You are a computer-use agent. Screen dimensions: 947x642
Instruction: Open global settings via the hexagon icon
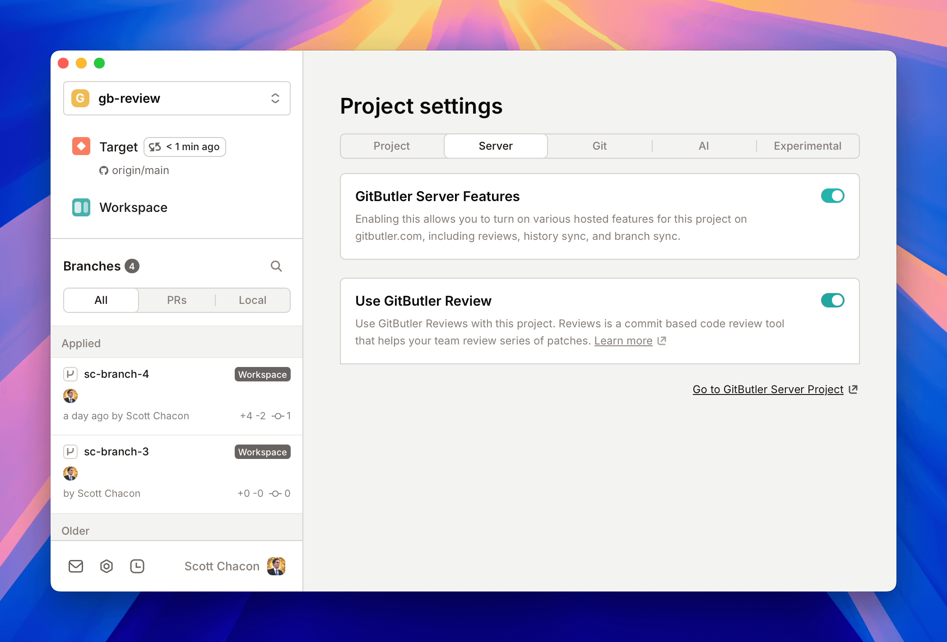tap(107, 566)
